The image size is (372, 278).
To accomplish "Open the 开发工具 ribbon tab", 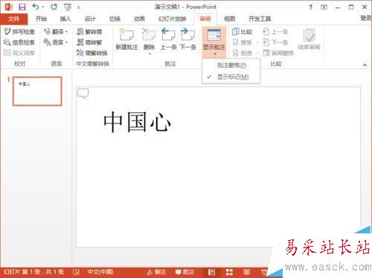I will tap(260, 19).
